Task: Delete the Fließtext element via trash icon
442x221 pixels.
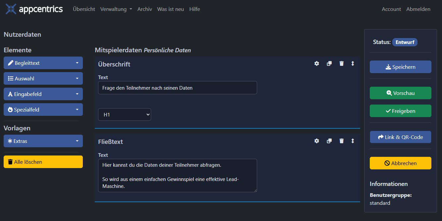Action: [342, 141]
